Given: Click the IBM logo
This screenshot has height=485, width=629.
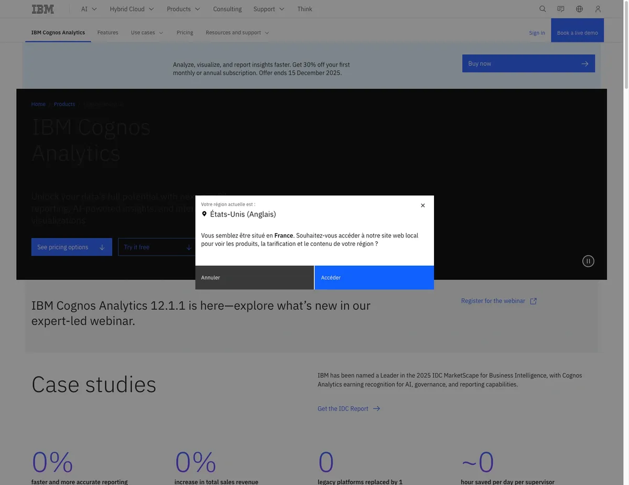Looking at the screenshot, I should (x=42, y=9).
